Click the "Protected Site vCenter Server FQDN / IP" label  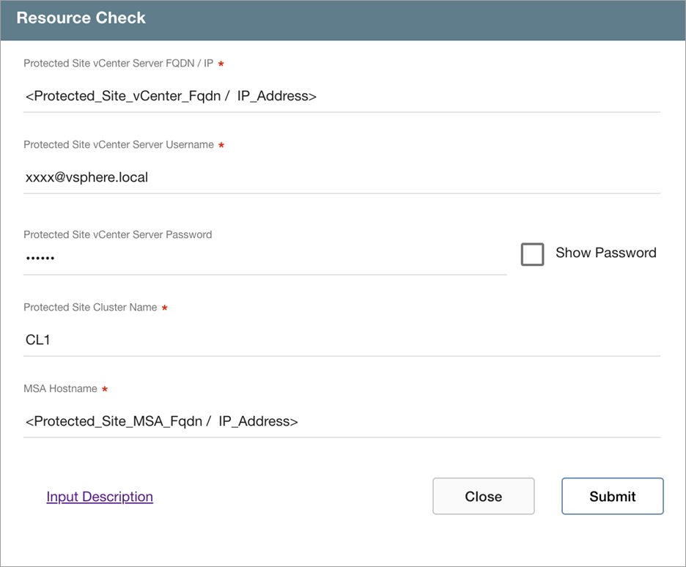tap(118, 64)
